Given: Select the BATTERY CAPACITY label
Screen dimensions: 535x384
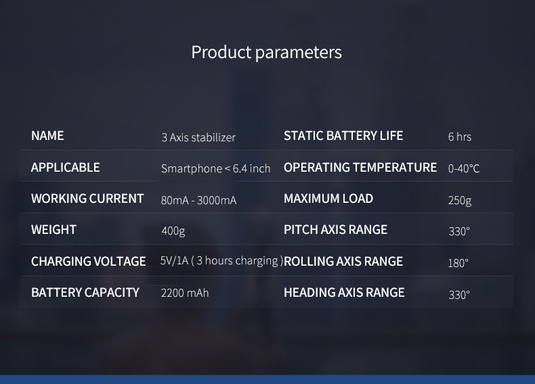Looking at the screenshot, I should point(85,293).
